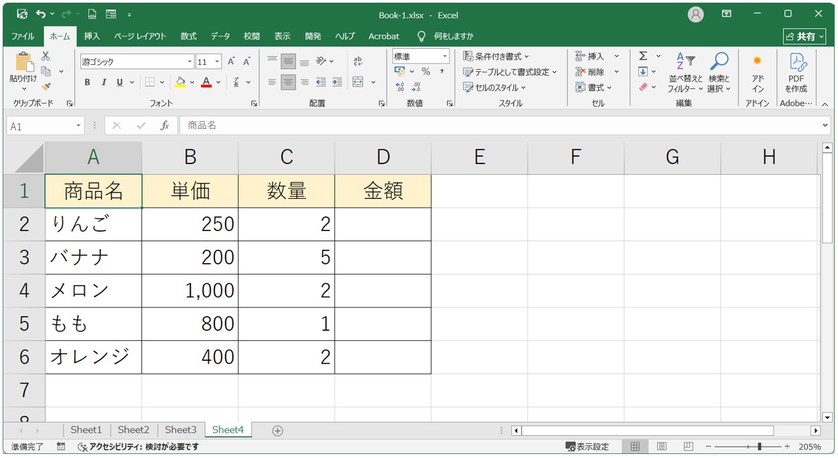Viewport: 838px width, 458px height.
Task: Open Find and Select (検索と選択)
Action: 719,73
